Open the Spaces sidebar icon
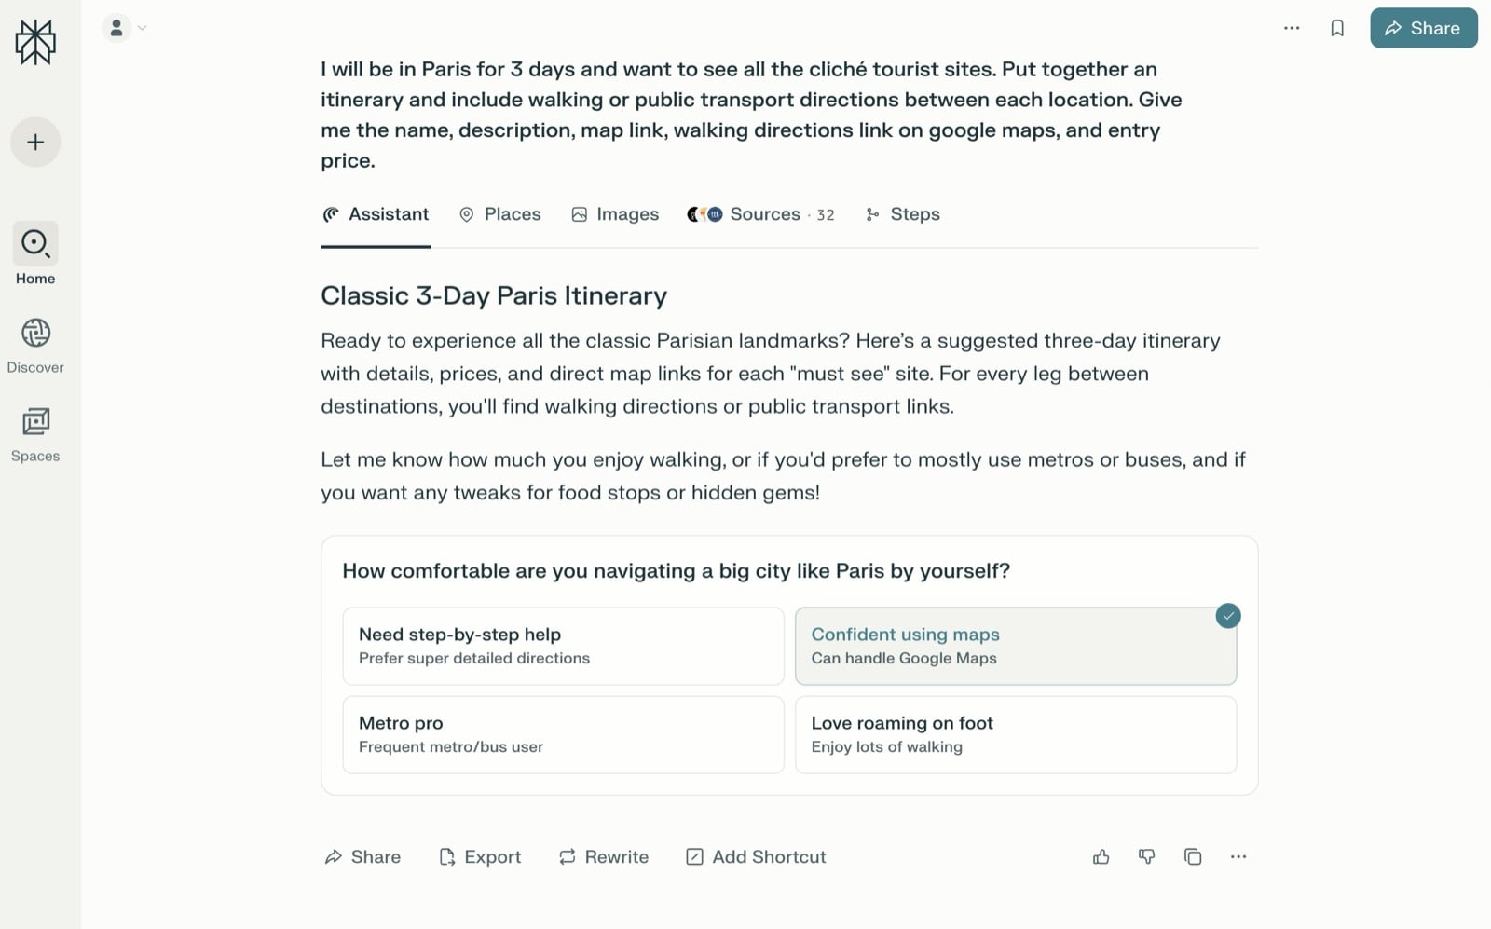This screenshot has width=1491, height=929. pos(35,422)
